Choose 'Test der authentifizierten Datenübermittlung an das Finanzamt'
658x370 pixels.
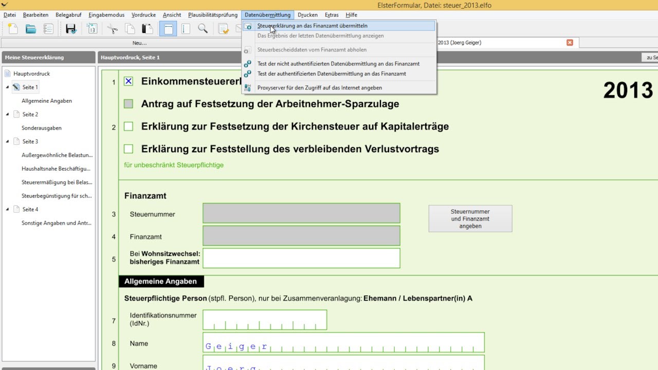tap(339, 73)
